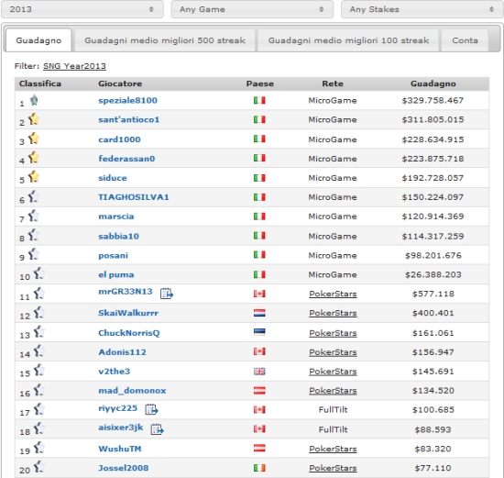Screen dimensions: 504x478
Task: Click the gold star next to sant'antioco1
Action: coord(33,119)
